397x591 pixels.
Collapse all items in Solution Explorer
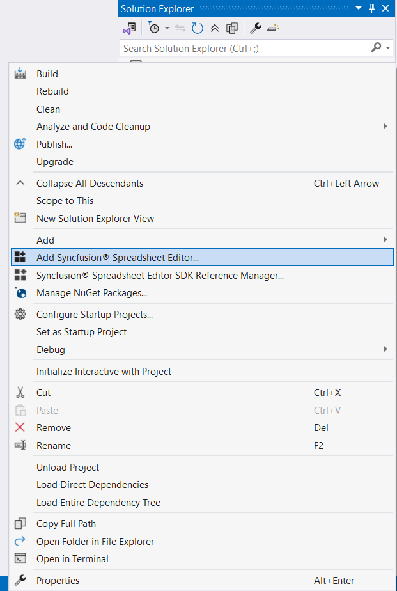pyautogui.click(x=214, y=28)
